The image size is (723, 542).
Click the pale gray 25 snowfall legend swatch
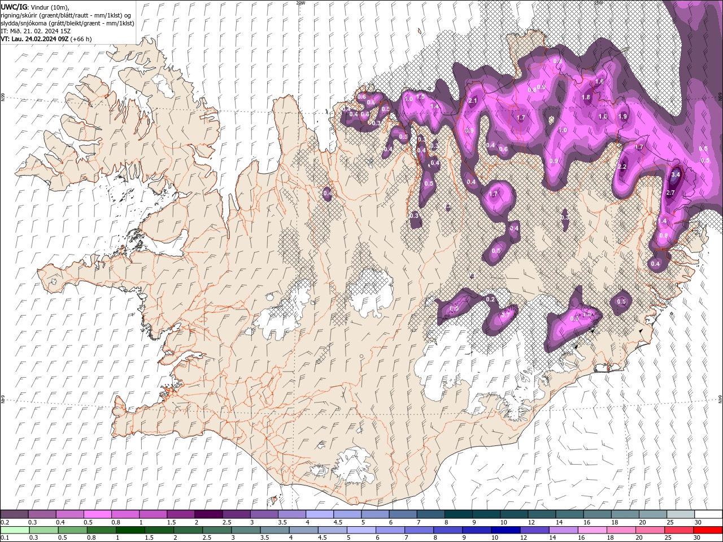(x=680, y=514)
